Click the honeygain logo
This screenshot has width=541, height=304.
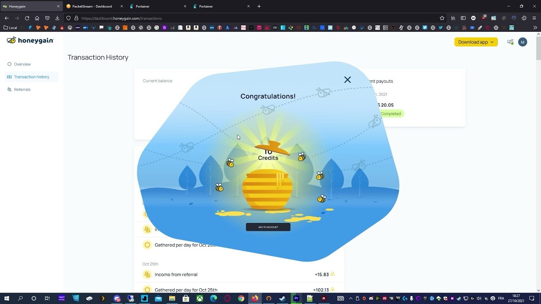point(30,40)
